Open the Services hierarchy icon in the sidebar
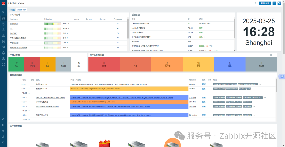The width and height of the screenshot is (285, 147). [x=3, y=30]
